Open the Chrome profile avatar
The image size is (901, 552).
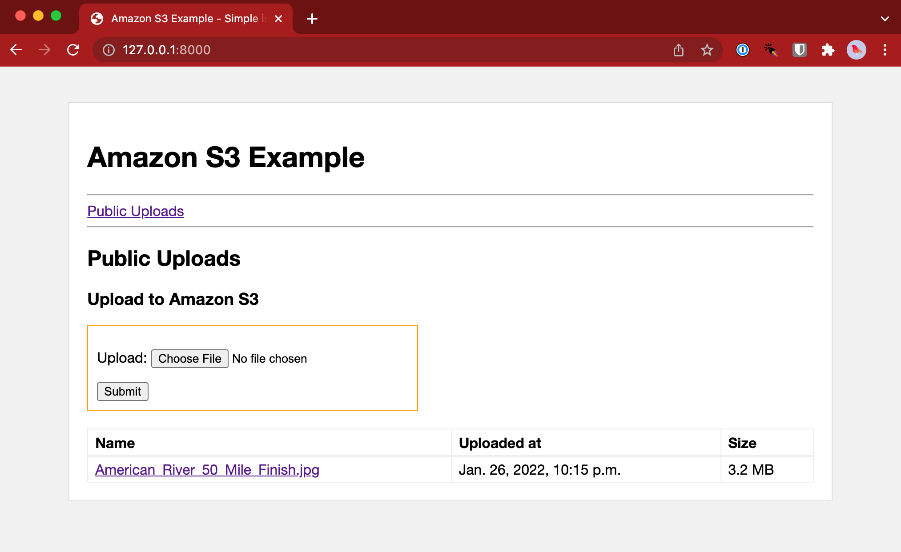click(856, 50)
